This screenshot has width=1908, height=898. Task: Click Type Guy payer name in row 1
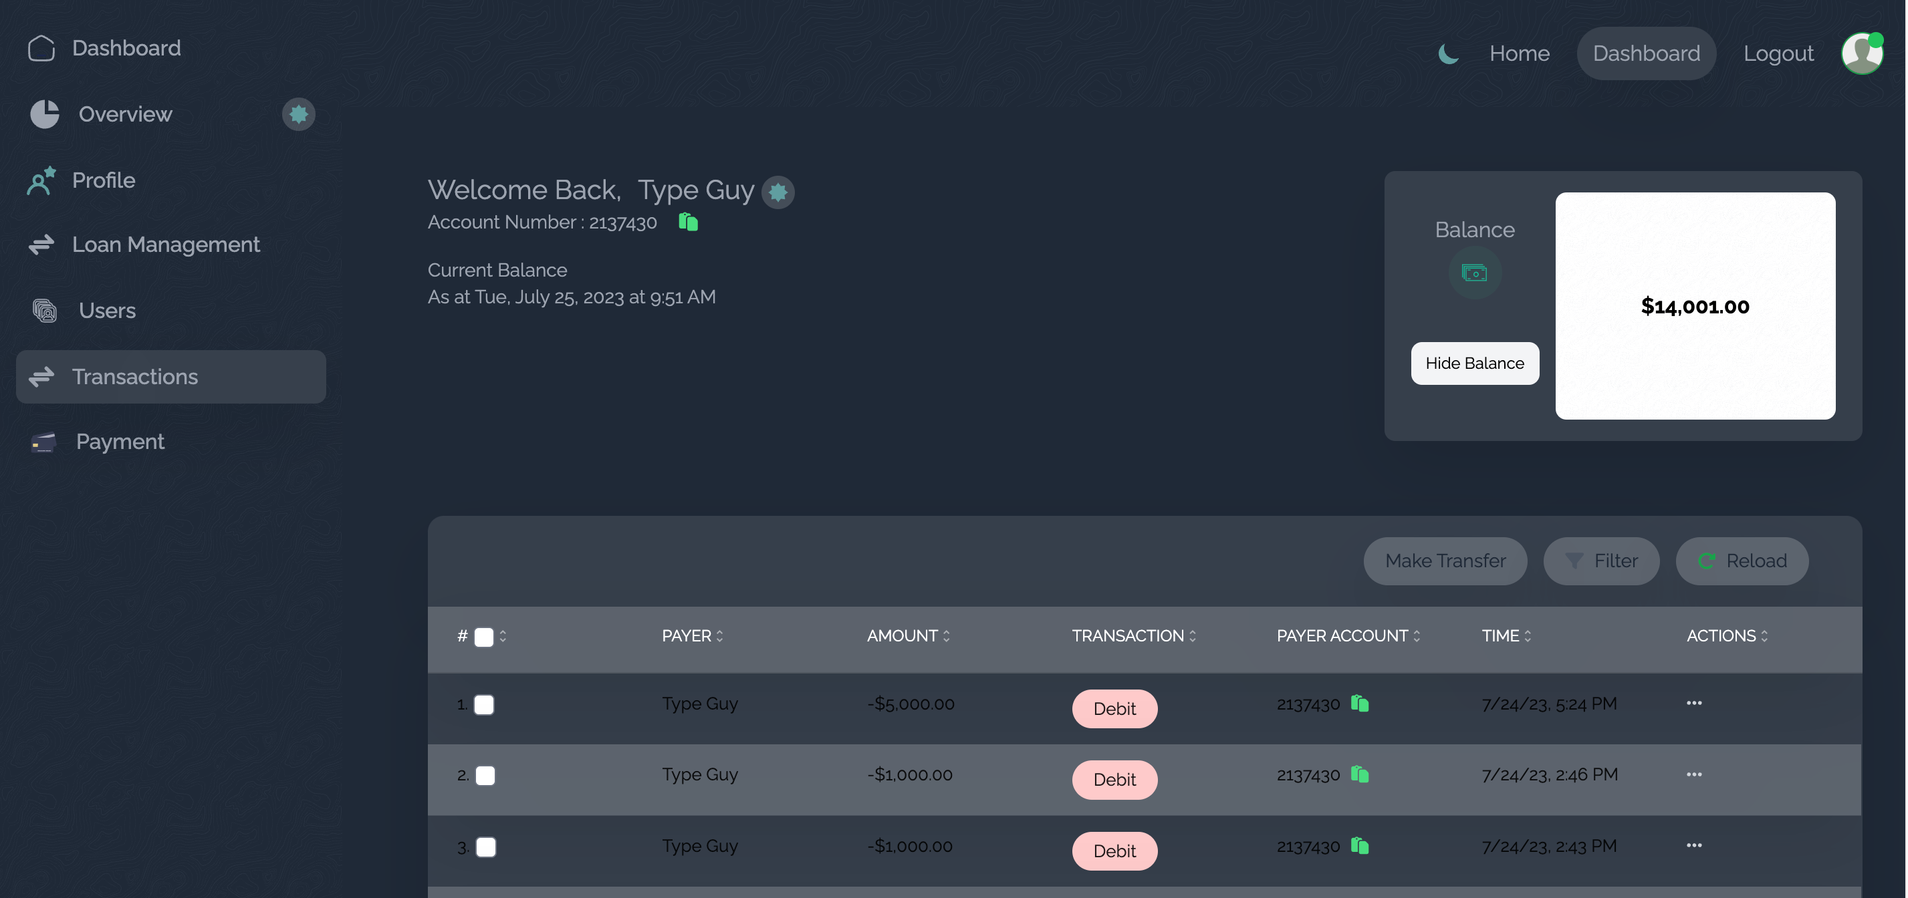(x=700, y=704)
